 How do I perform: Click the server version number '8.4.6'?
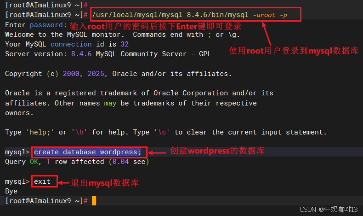[x=81, y=54]
